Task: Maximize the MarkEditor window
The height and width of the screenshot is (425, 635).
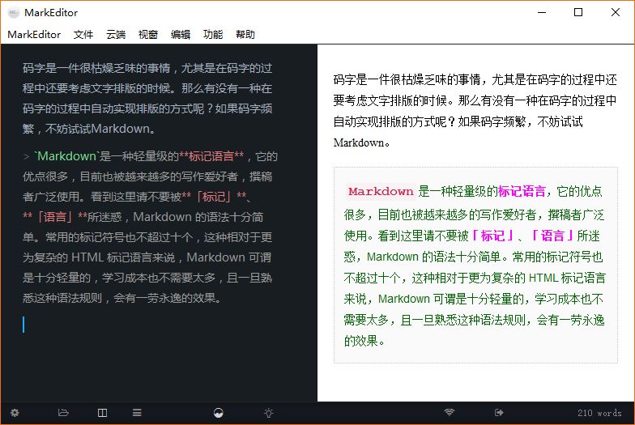Action: pyautogui.click(x=578, y=13)
